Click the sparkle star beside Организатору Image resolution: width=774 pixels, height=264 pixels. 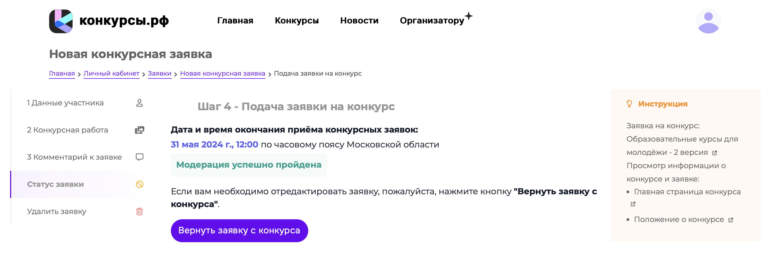[468, 16]
